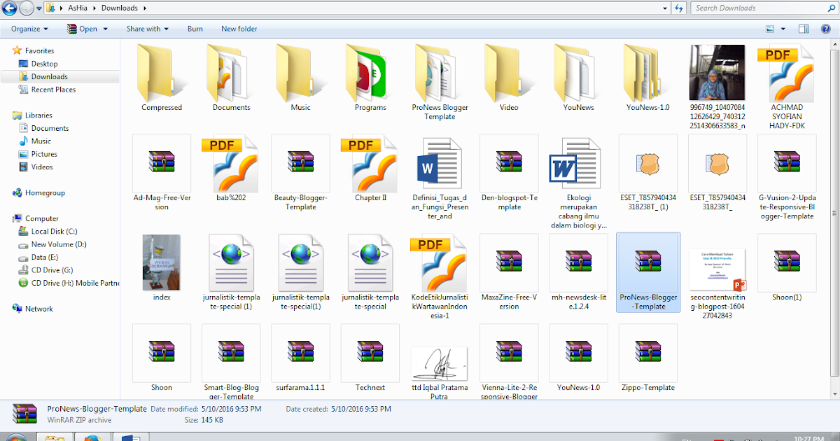Image resolution: width=840 pixels, height=441 pixels.
Task: Click the New folder button
Action: [239, 29]
